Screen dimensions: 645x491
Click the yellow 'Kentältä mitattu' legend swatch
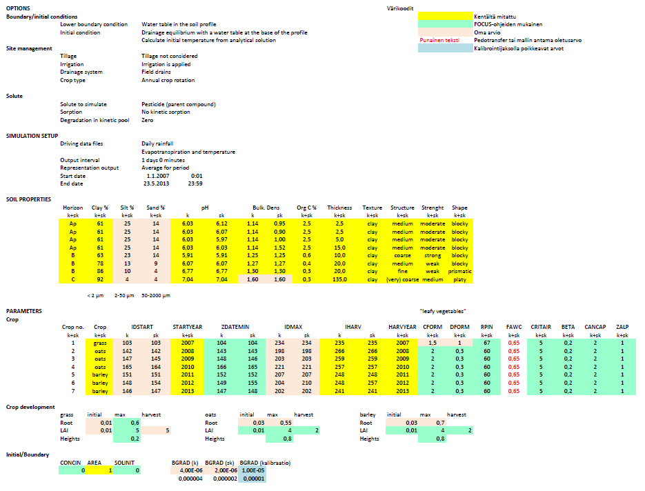[446, 16]
